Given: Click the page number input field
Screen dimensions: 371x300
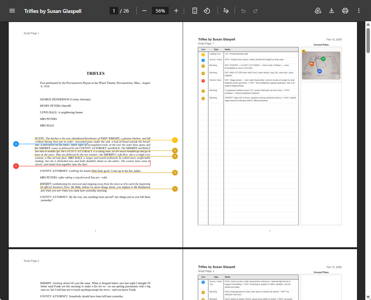Looking at the screenshot, I should (x=114, y=11).
